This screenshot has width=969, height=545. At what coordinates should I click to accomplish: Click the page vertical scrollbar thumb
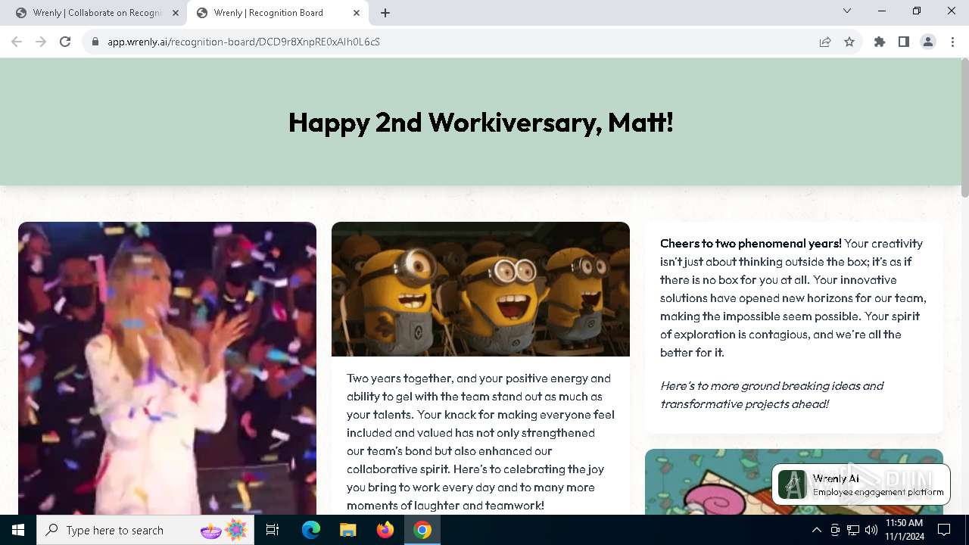pyautogui.click(x=964, y=129)
